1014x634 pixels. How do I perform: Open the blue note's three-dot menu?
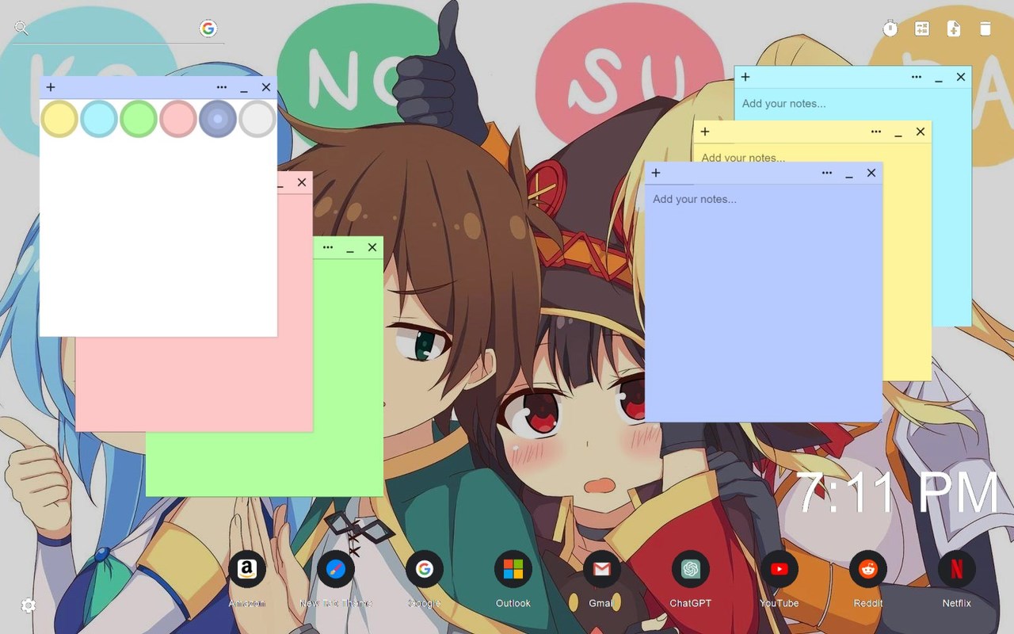(x=827, y=173)
